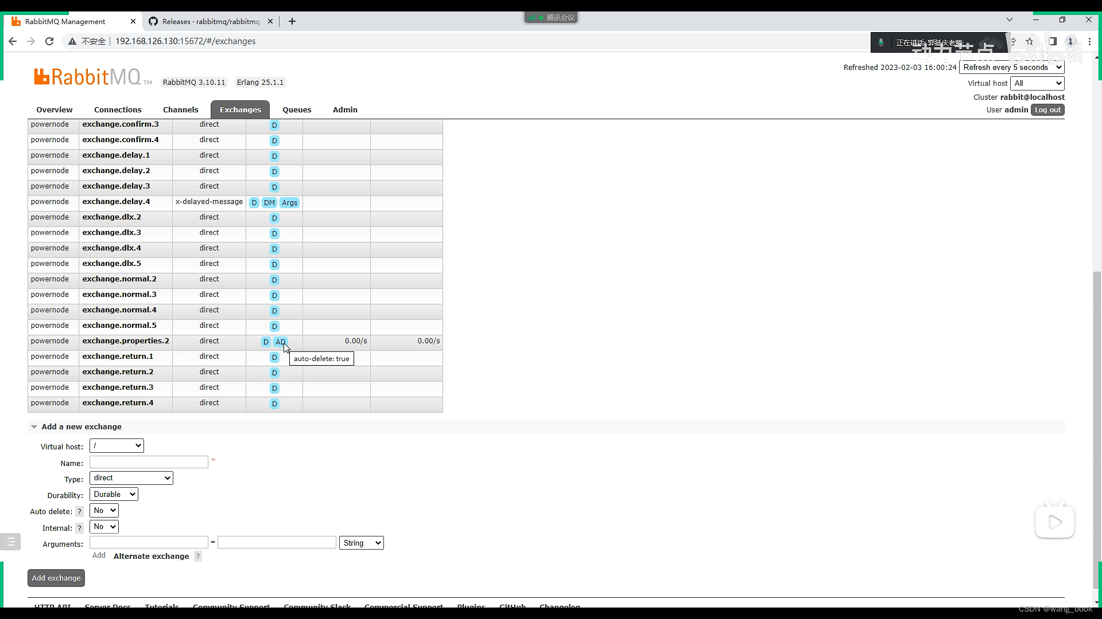This screenshot has width=1102, height=619.
Task: Click the browser reload page icon
Action: pyautogui.click(x=49, y=41)
